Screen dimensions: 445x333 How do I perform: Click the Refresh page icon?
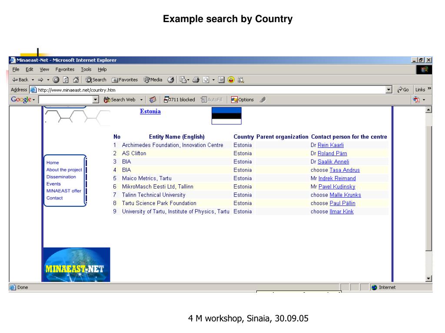pyautogui.click(x=66, y=80)
